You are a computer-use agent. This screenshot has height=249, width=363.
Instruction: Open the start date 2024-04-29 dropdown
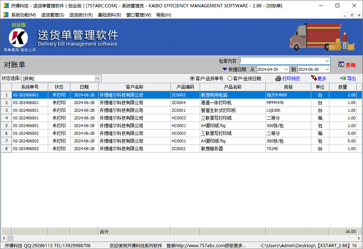[x=286, y=69]
